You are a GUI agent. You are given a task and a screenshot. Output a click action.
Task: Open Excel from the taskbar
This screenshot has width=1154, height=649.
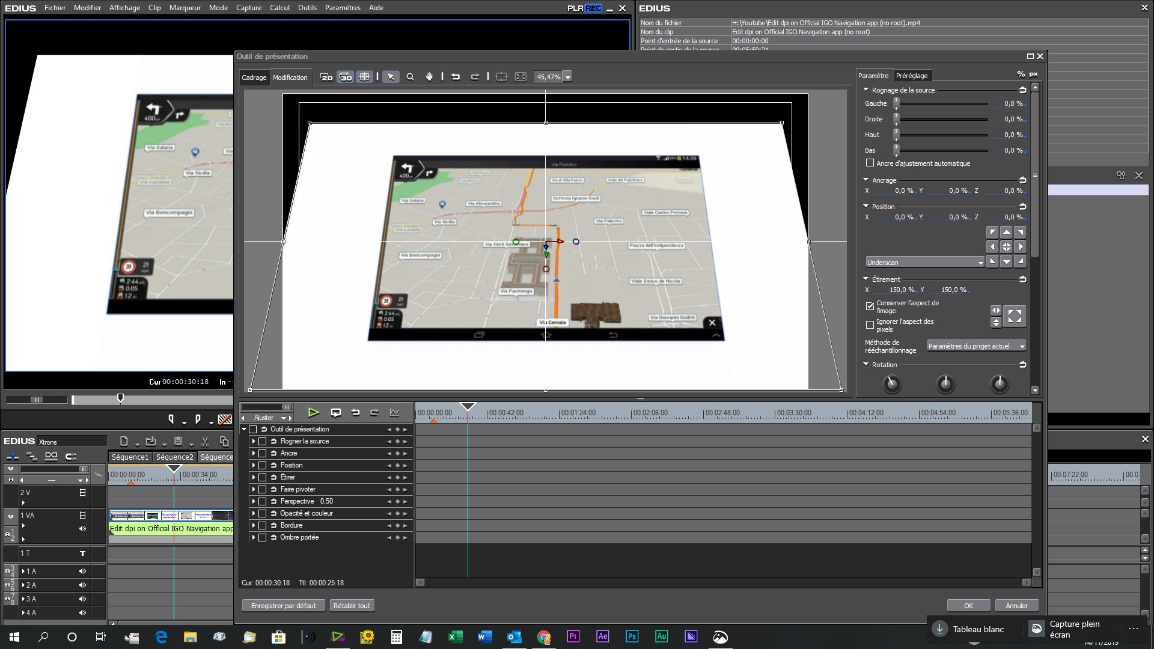[x=455, y=636]
